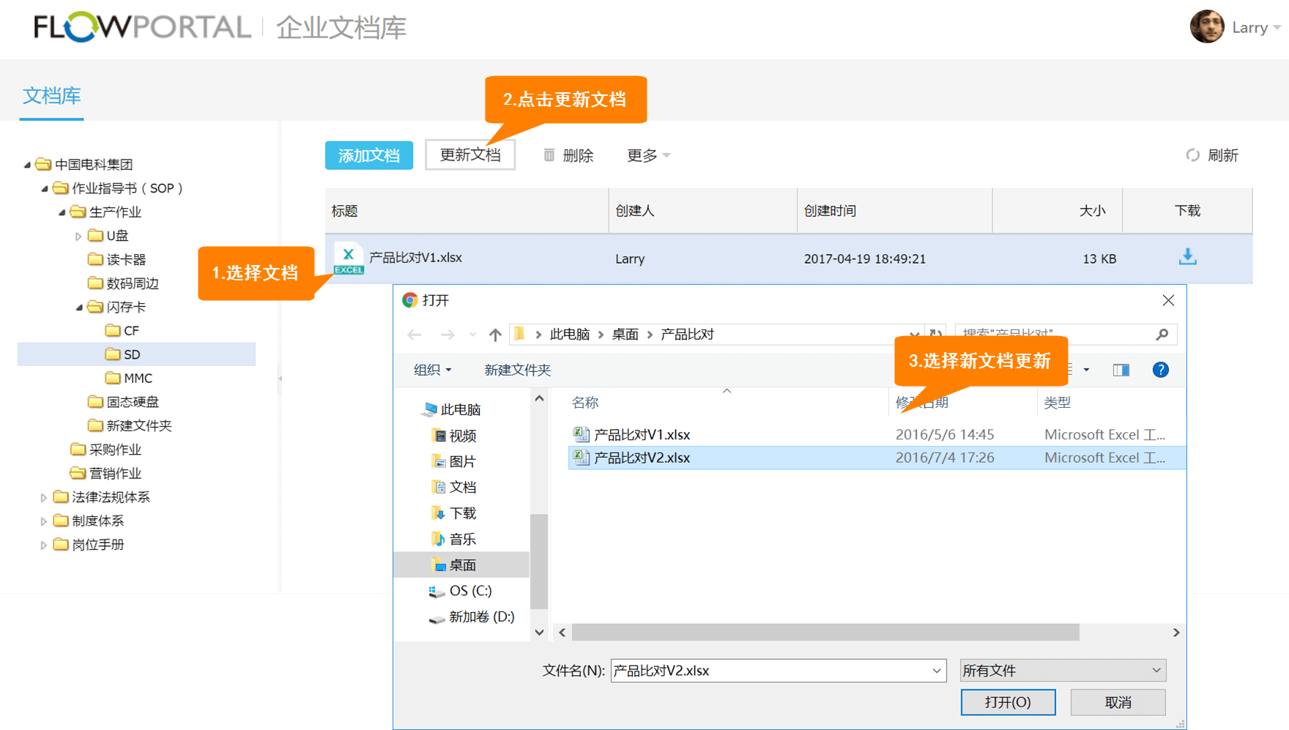Open the file dialog help icon
1289x730 pixels.
(1160, 370)
